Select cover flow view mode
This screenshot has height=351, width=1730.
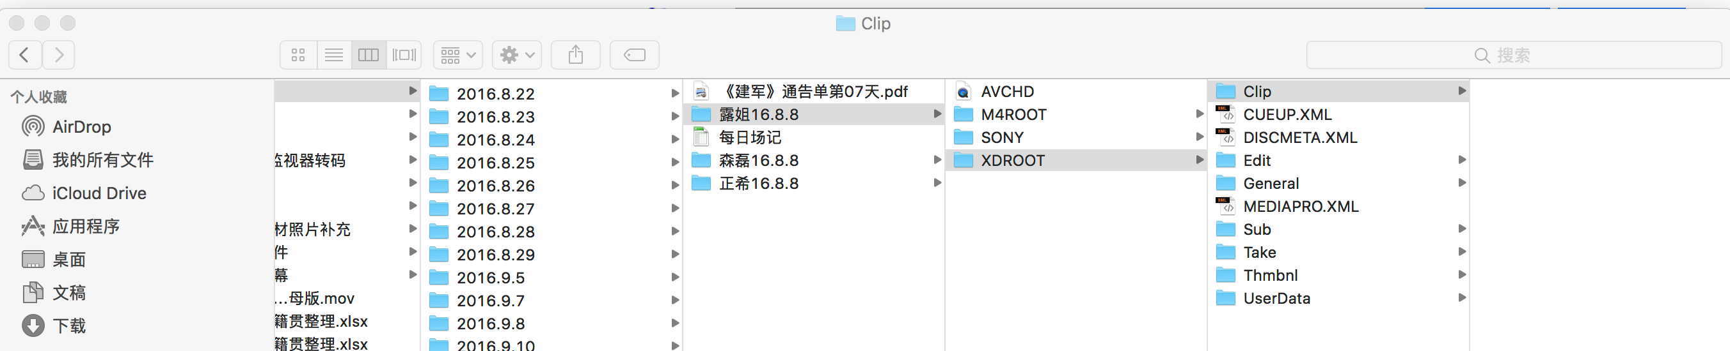404,55
